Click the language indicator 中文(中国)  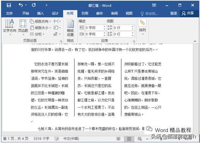point(71,139)
